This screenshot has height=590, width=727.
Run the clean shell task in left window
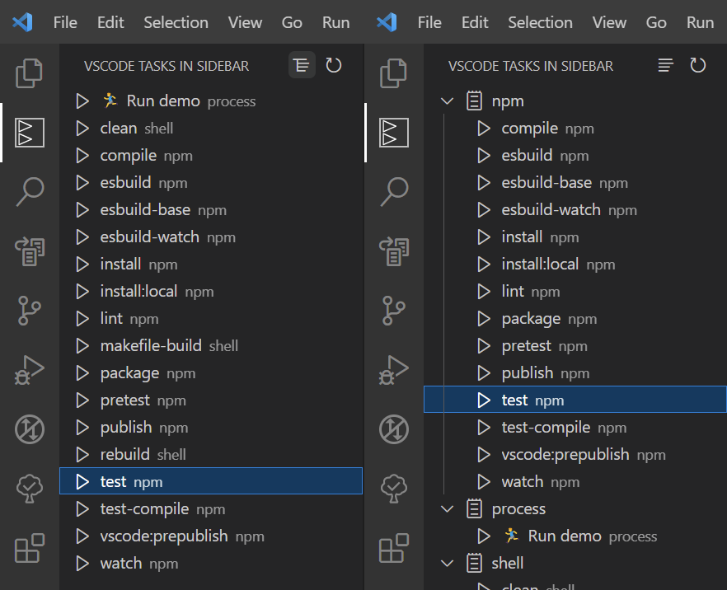point(82,129)
